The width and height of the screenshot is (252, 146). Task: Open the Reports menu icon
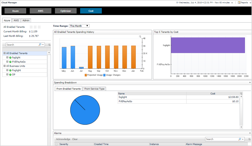coord(239,3)
